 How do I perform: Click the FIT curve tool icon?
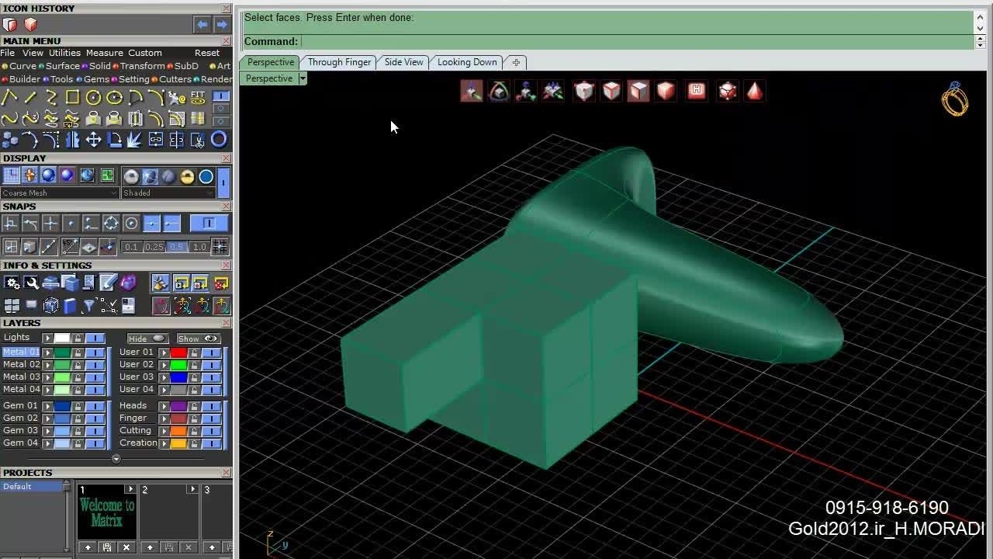click(x=198, y=97)
